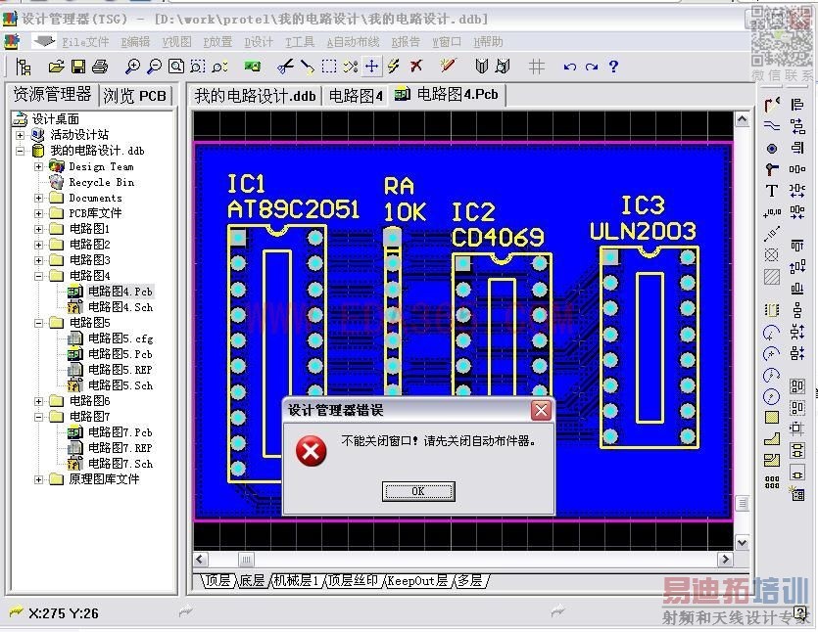The height and width of the screenshot is (632, 818).
Task: Expand the PCB库文件 folder
Action: pyautogui.click(x=38, y=213)
